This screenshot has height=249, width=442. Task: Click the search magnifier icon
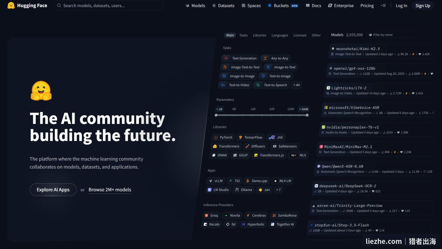(59, 5)
